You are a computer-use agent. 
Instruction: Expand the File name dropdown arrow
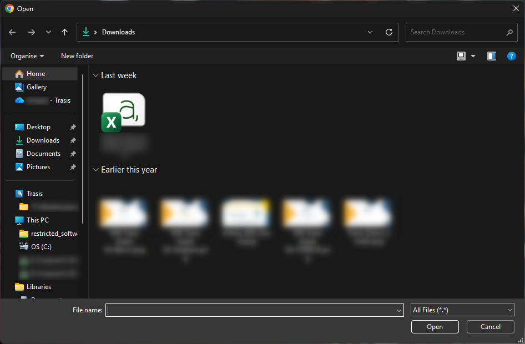coord(399,310)
